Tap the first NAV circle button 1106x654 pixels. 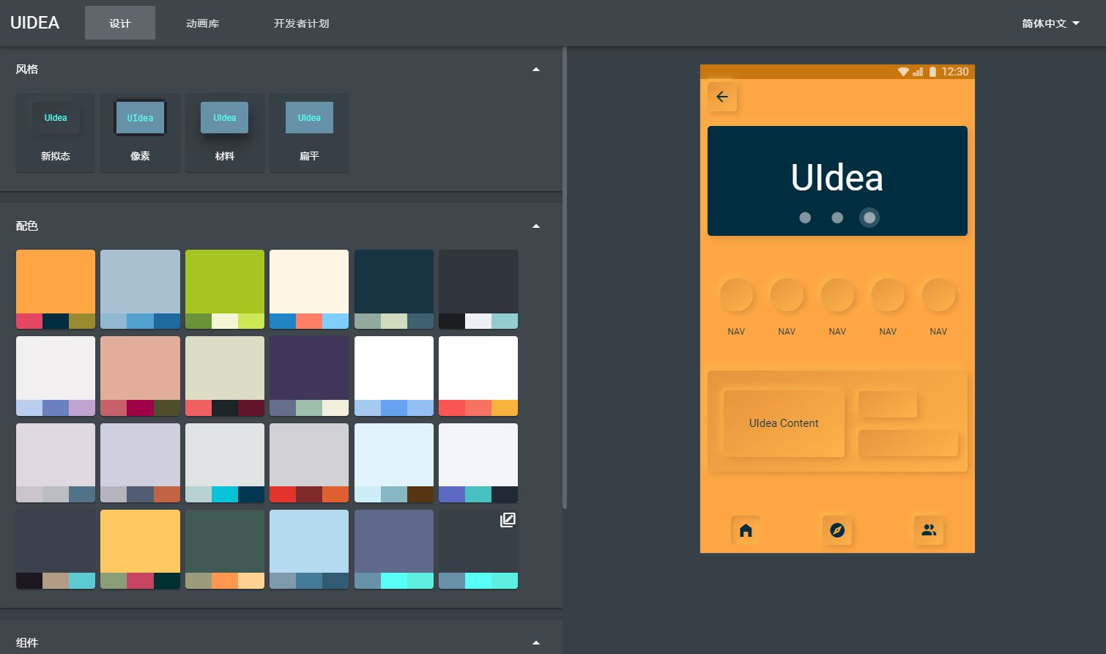[736, 295]
